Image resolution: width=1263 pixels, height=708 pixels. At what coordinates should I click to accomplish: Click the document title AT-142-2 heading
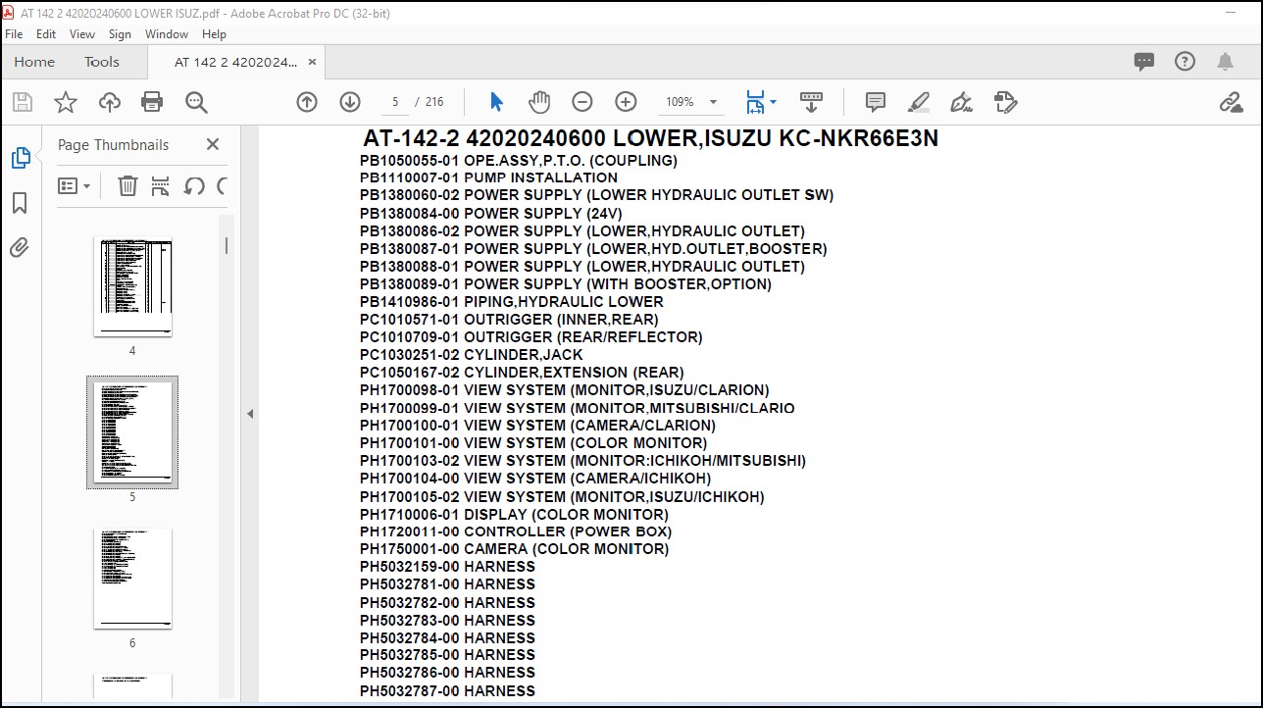tap(650, 138)
